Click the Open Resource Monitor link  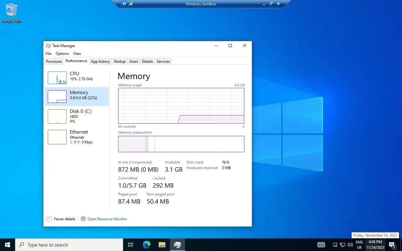[107, 219]
